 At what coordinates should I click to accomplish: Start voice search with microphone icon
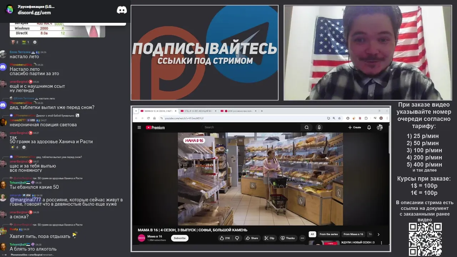pos(319,127)
